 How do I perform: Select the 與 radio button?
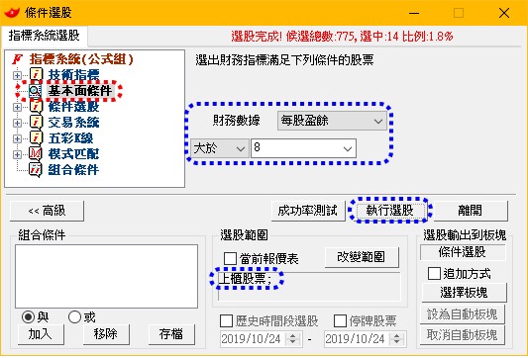[x=28, y=316]
